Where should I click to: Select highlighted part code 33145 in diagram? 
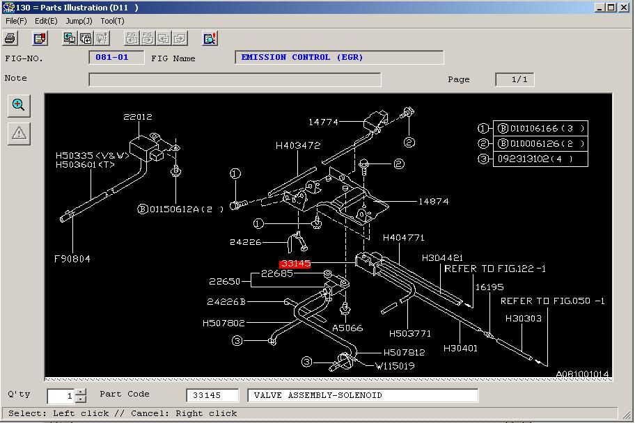point(295,264)
